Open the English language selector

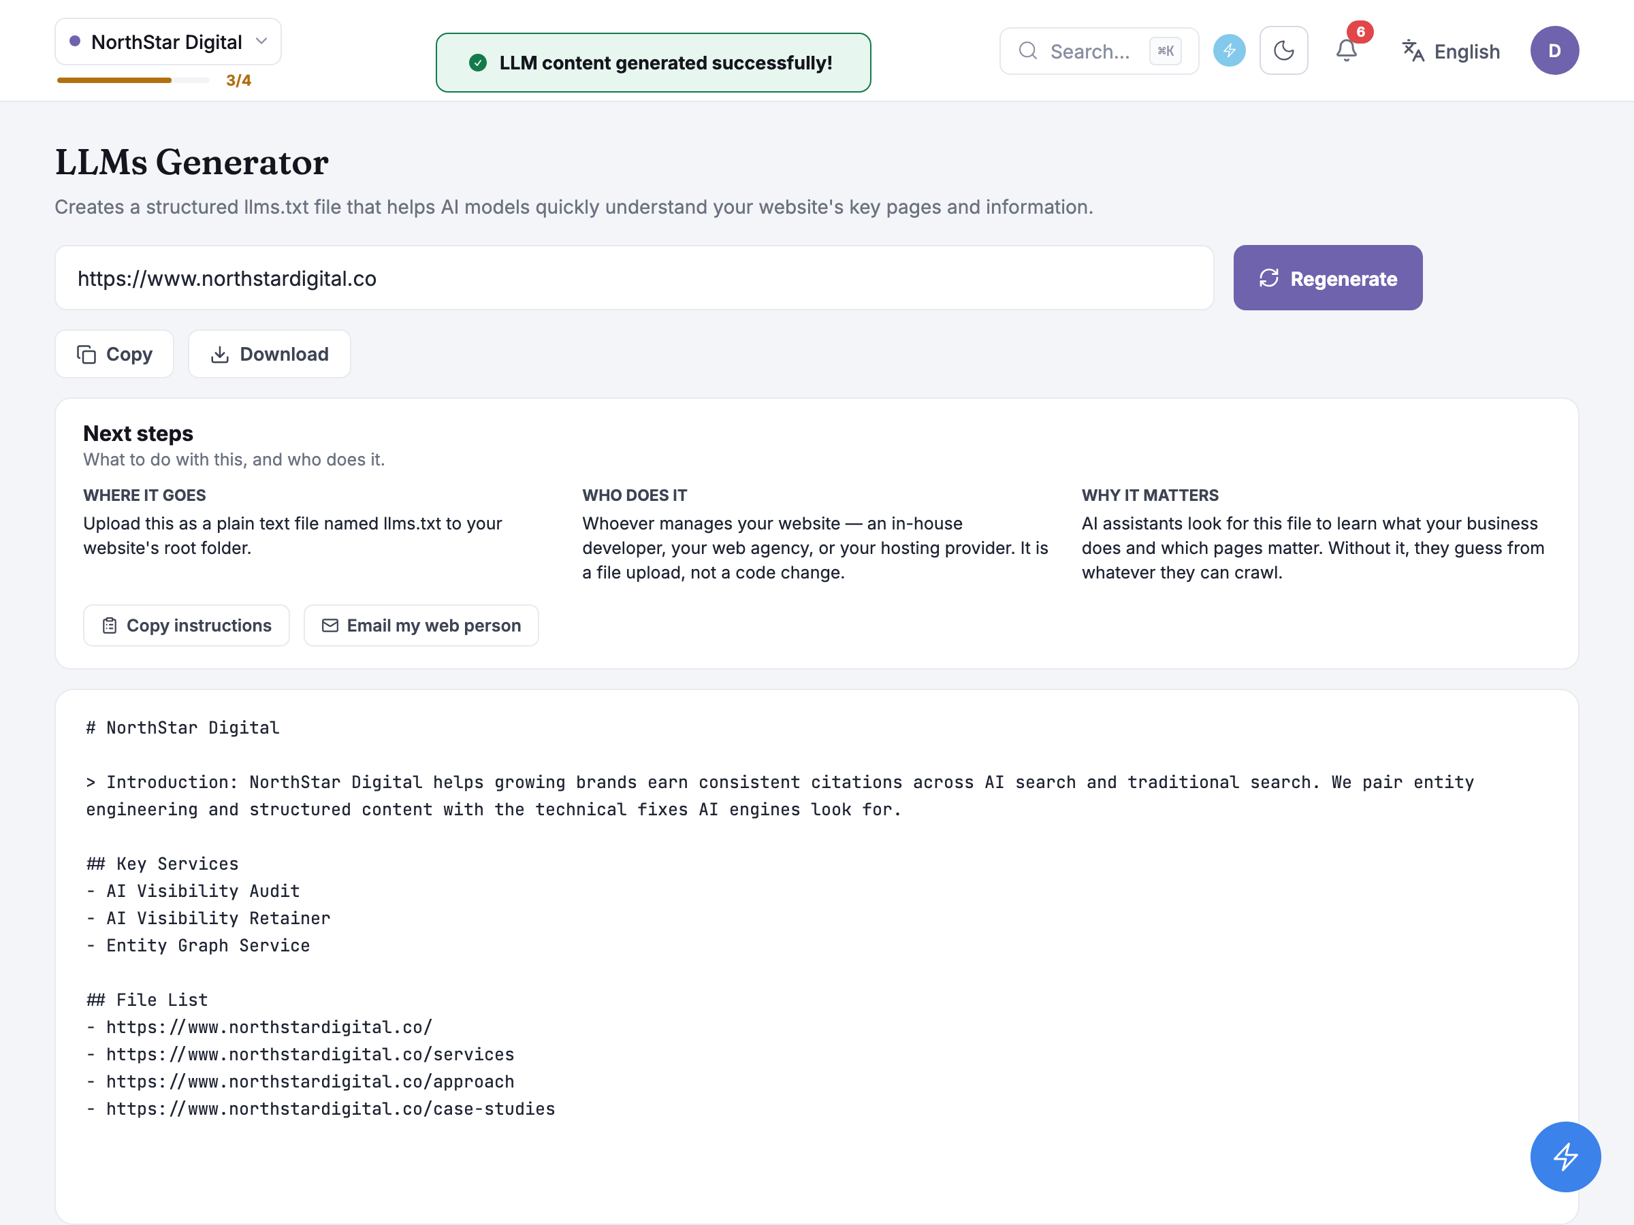(x=1451, y=51)
